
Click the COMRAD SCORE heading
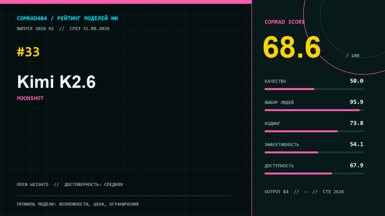(x=285, y=22)
